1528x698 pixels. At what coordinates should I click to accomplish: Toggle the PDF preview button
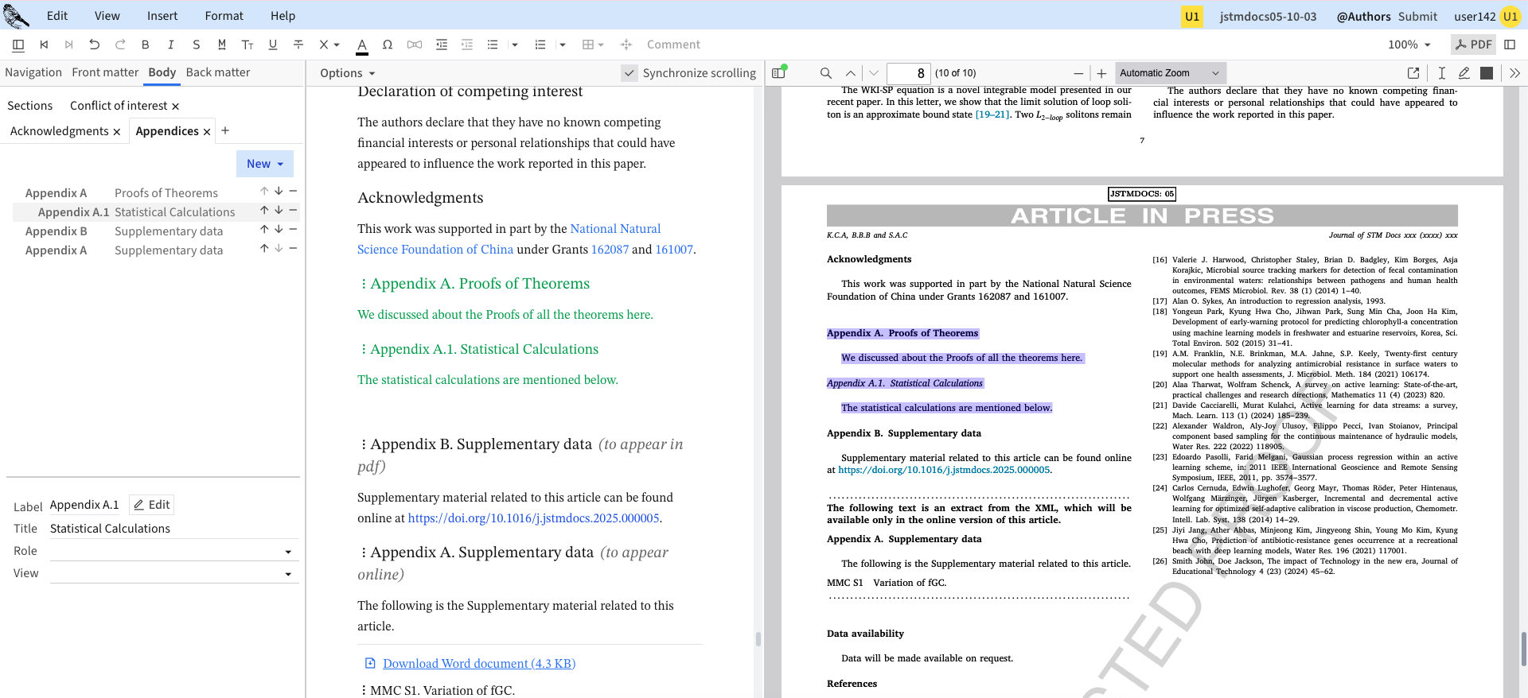1473,45
